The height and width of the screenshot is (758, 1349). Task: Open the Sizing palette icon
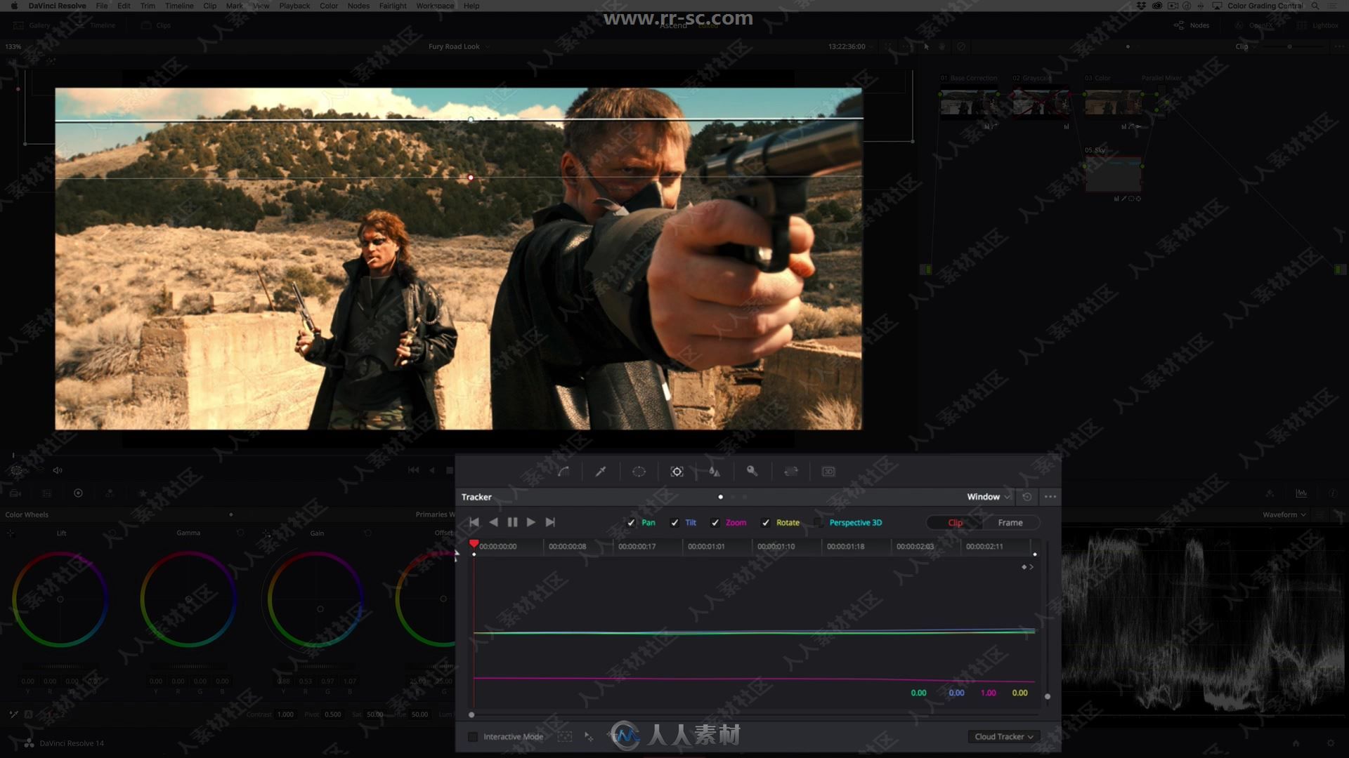(790, 472)
